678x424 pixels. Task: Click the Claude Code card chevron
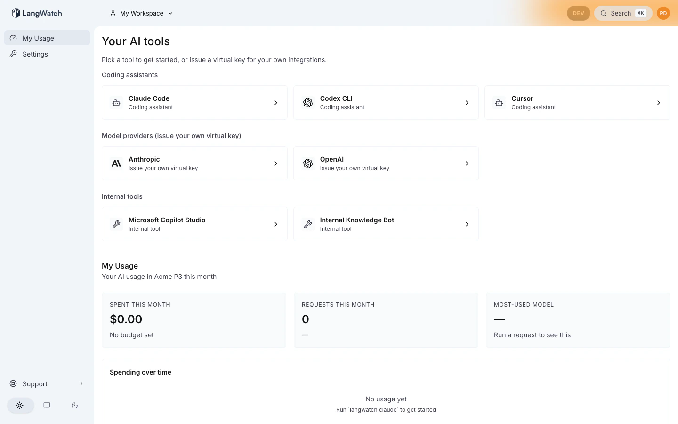[276, 103]
